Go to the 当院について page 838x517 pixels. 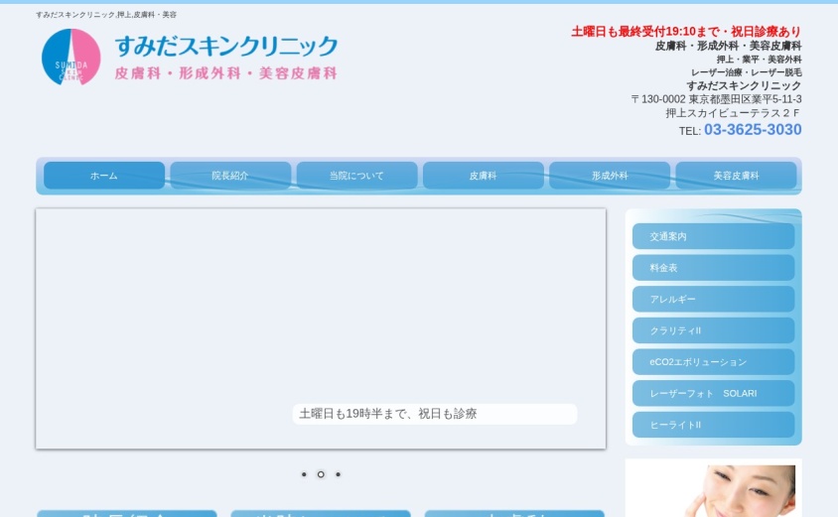[x=357, y=176]
